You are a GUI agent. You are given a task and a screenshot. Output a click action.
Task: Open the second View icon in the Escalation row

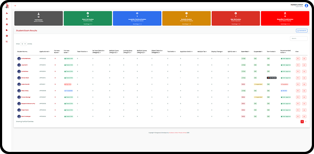pos(304,84)
